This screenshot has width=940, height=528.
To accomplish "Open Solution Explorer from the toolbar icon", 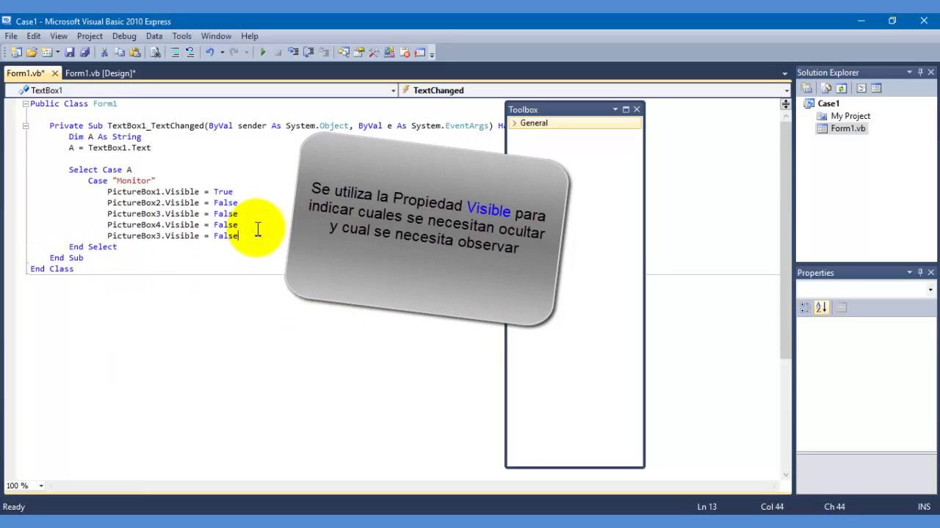I will point(343,53).
